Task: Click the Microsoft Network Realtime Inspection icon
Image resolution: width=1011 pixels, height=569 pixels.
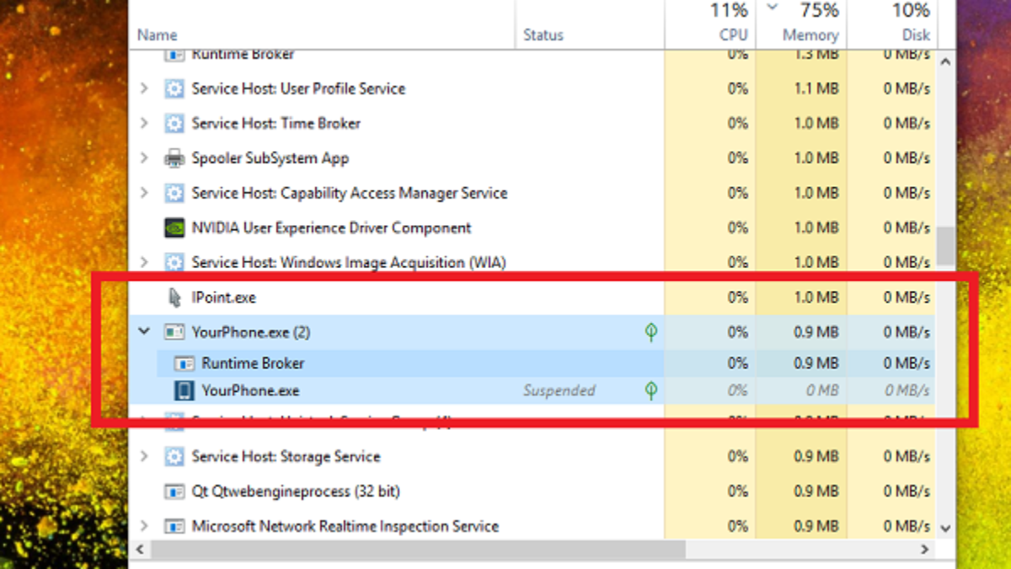Action: click(x=174, y=526)
